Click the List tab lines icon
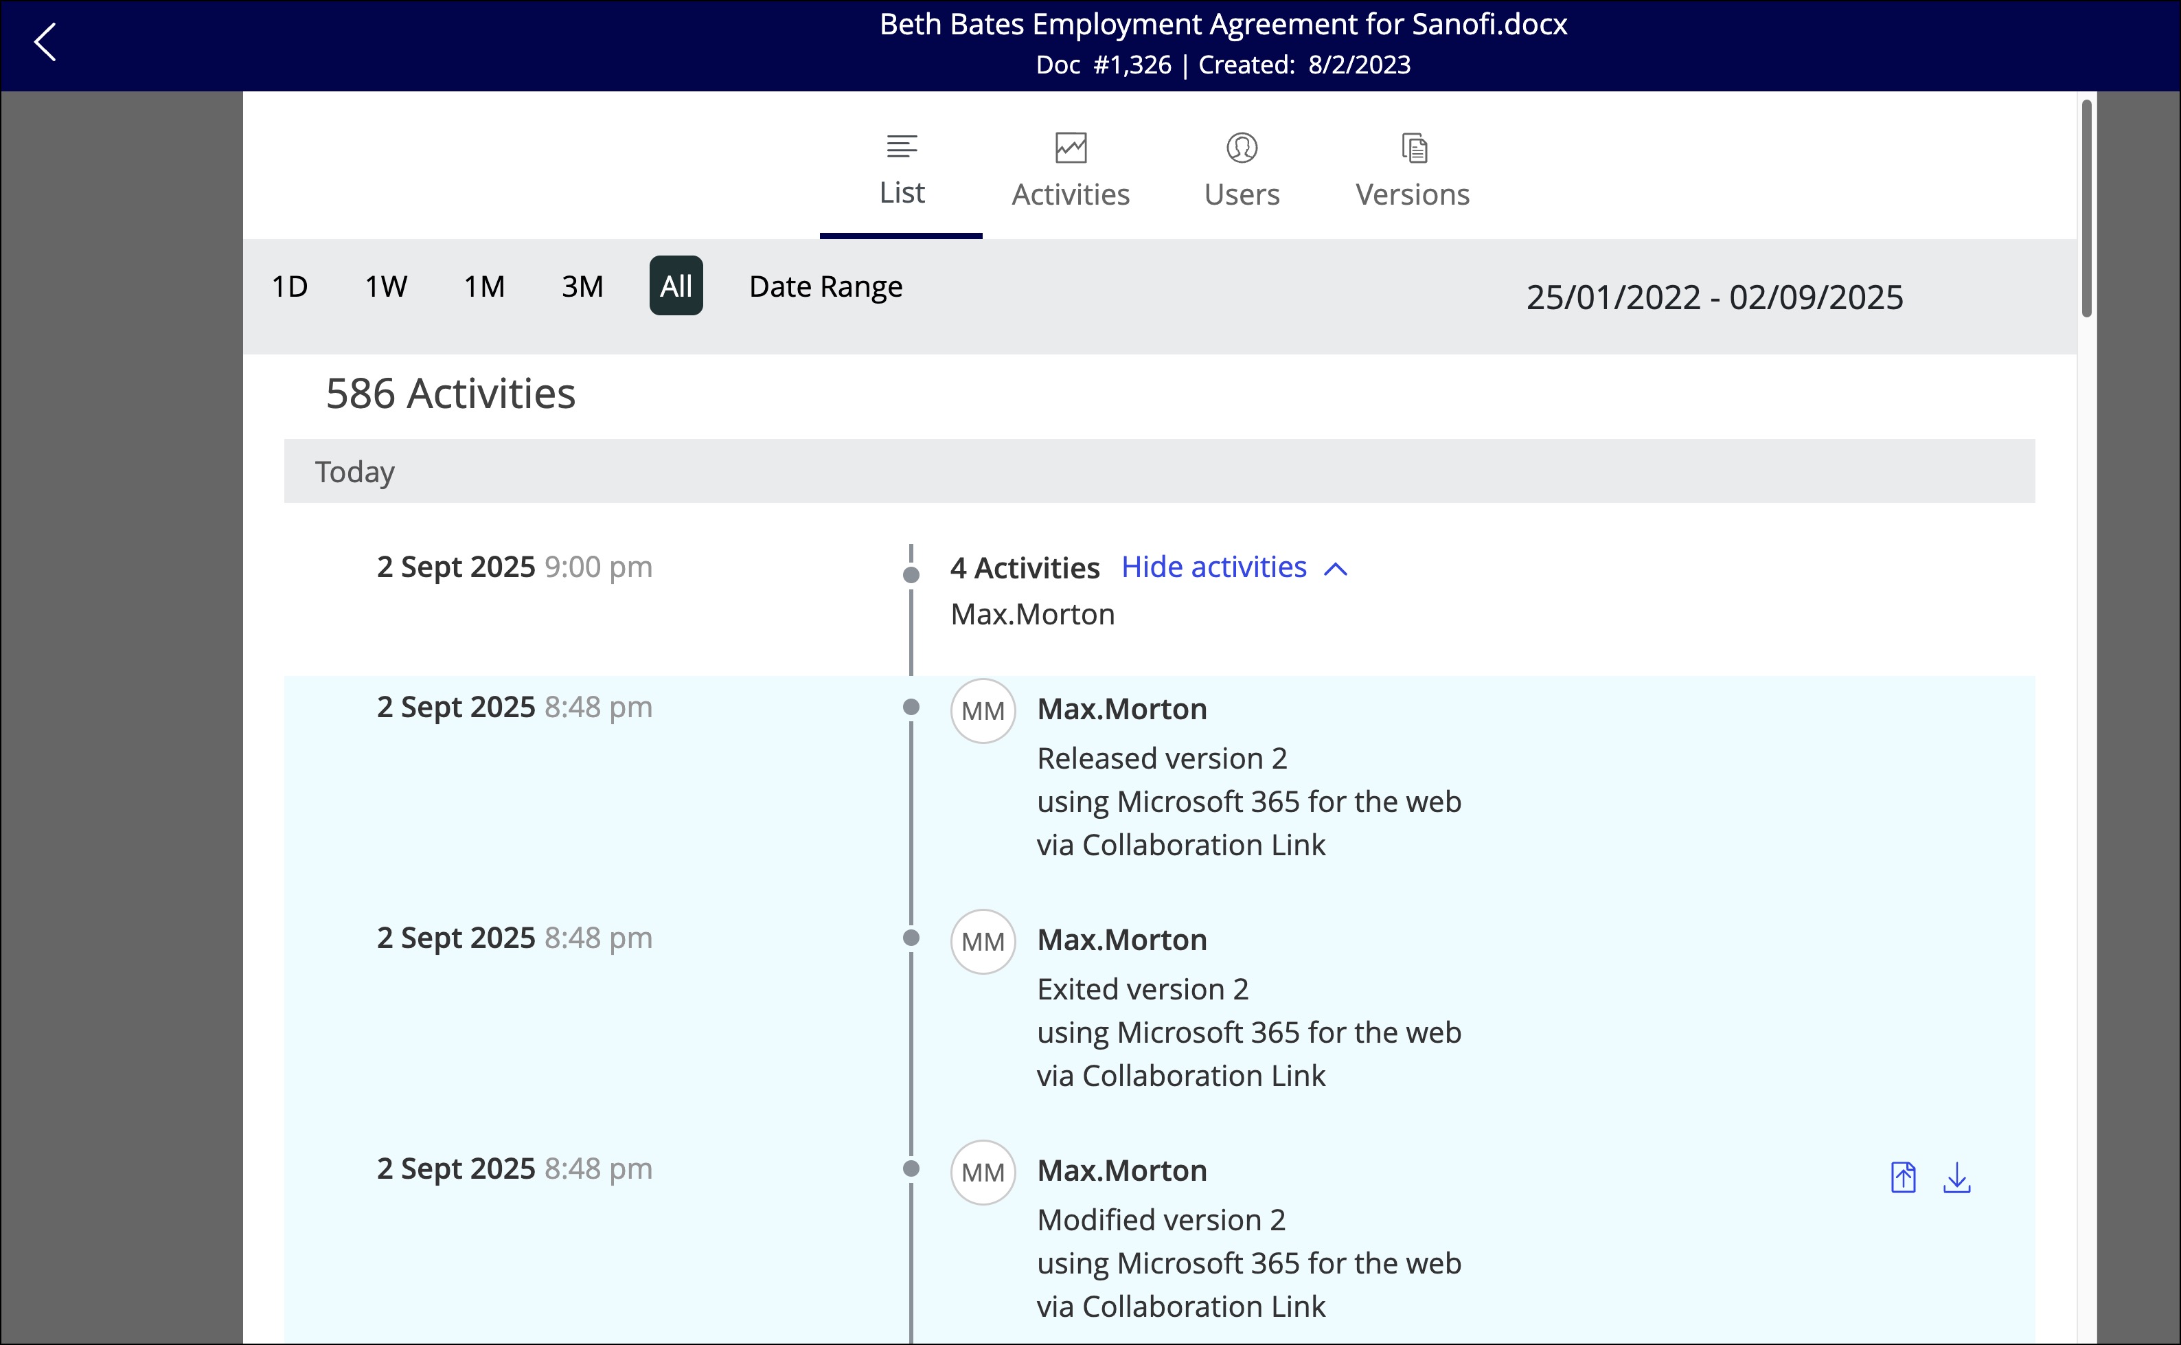 902,147
